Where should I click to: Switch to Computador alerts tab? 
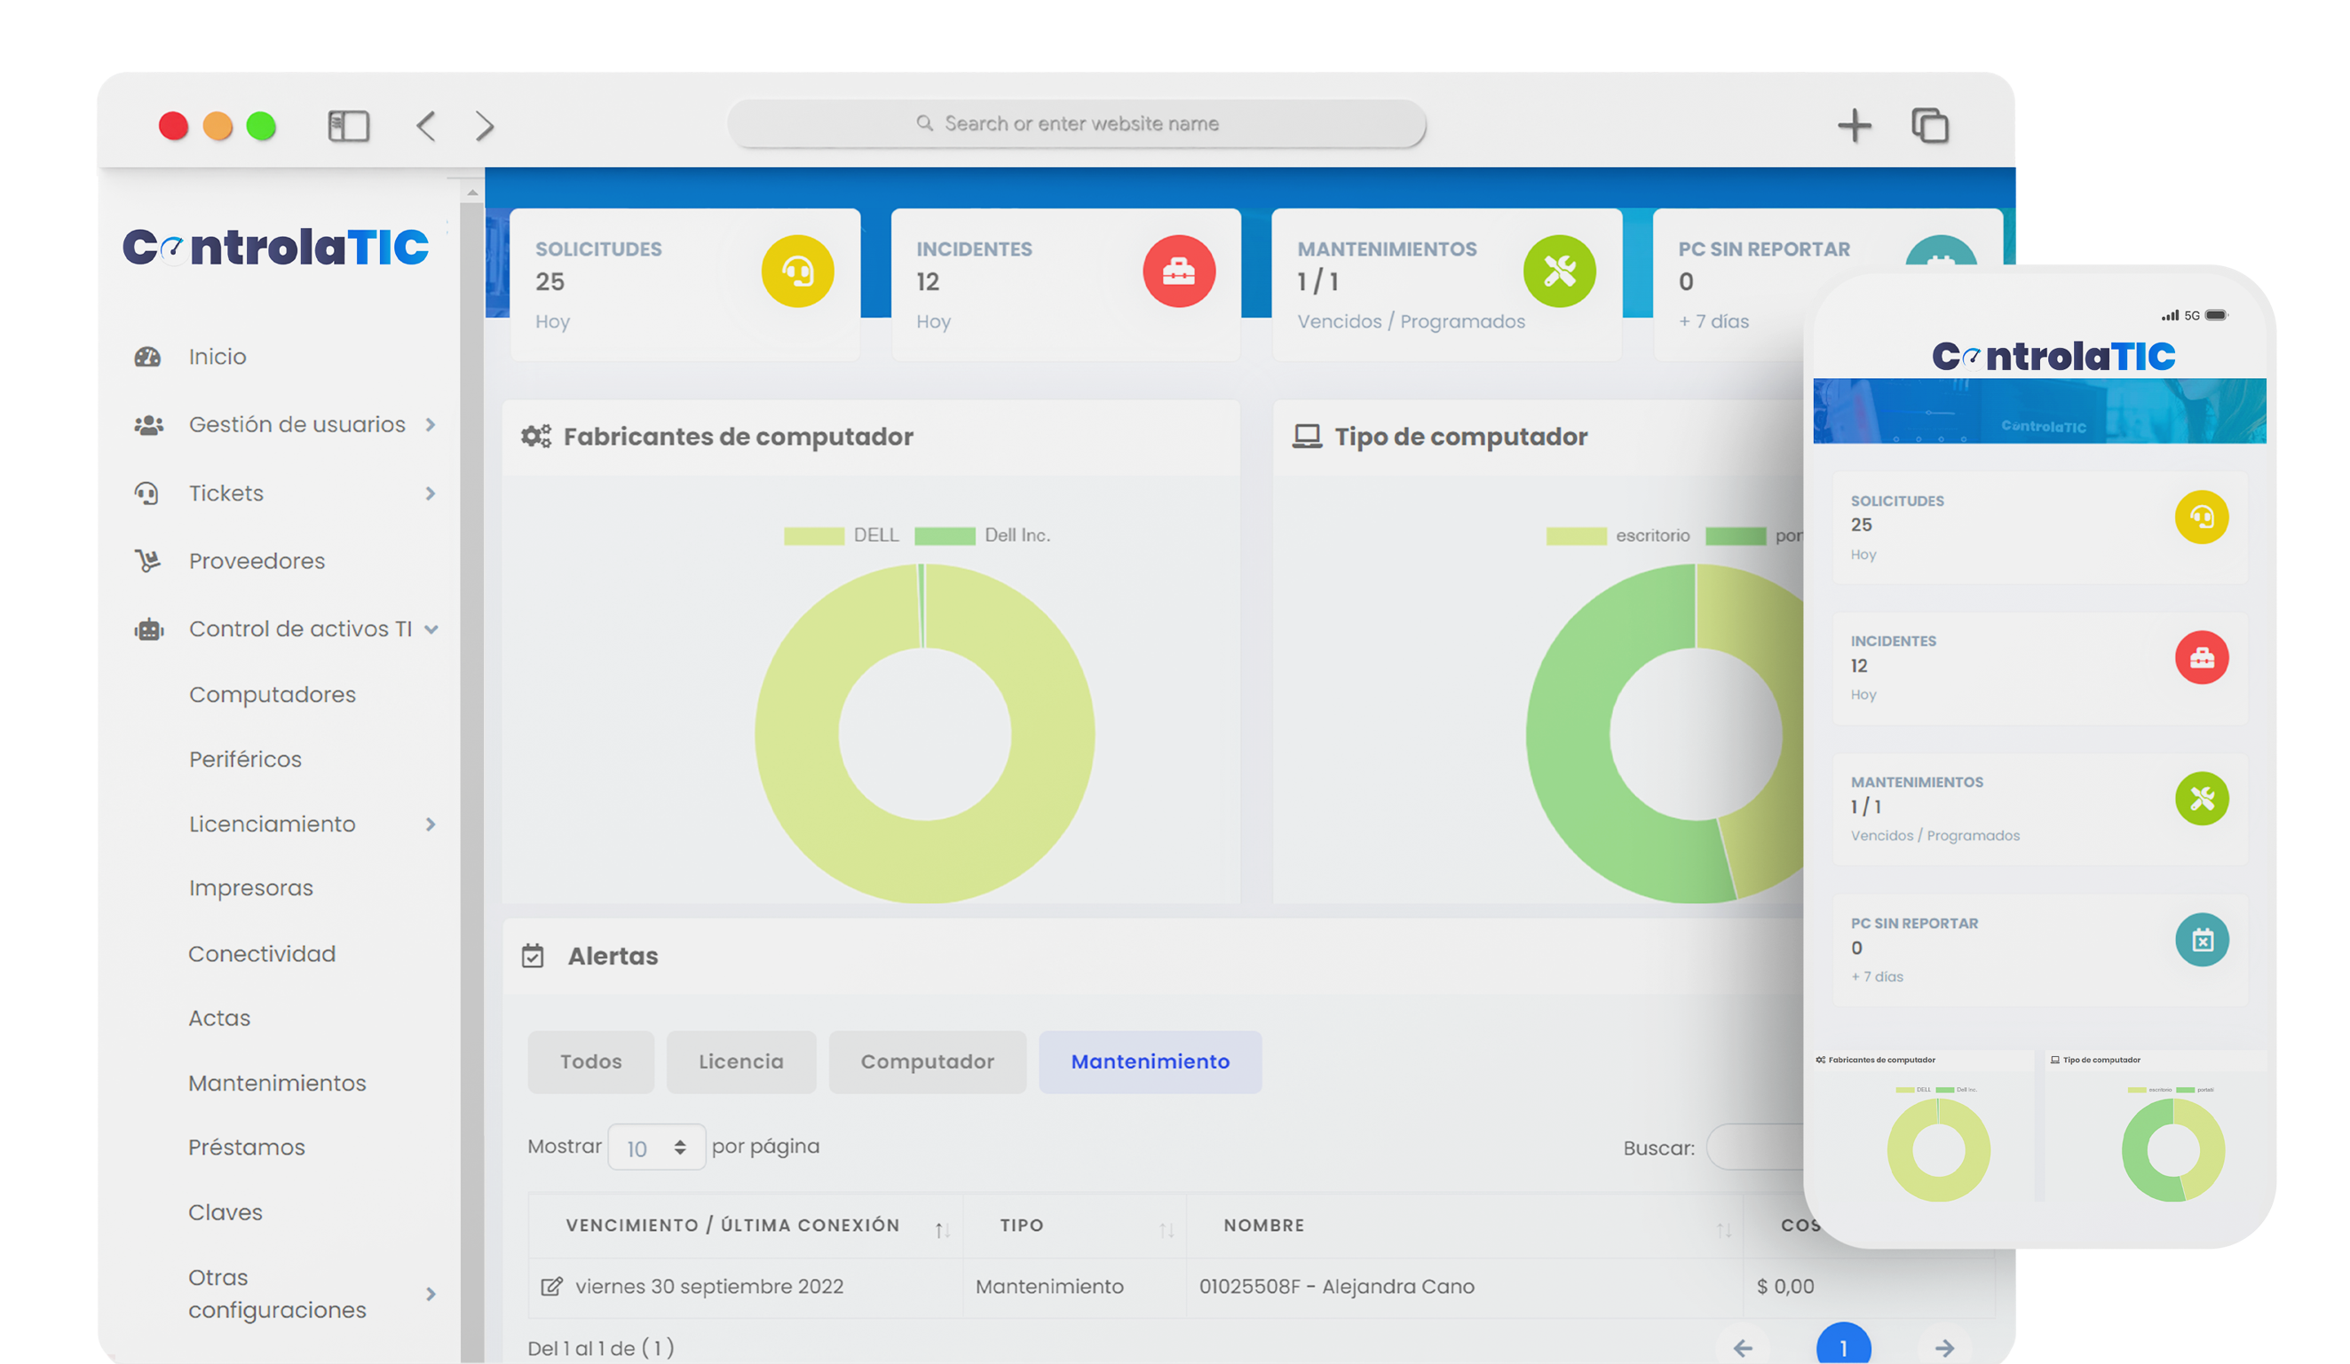[927, 1062]
